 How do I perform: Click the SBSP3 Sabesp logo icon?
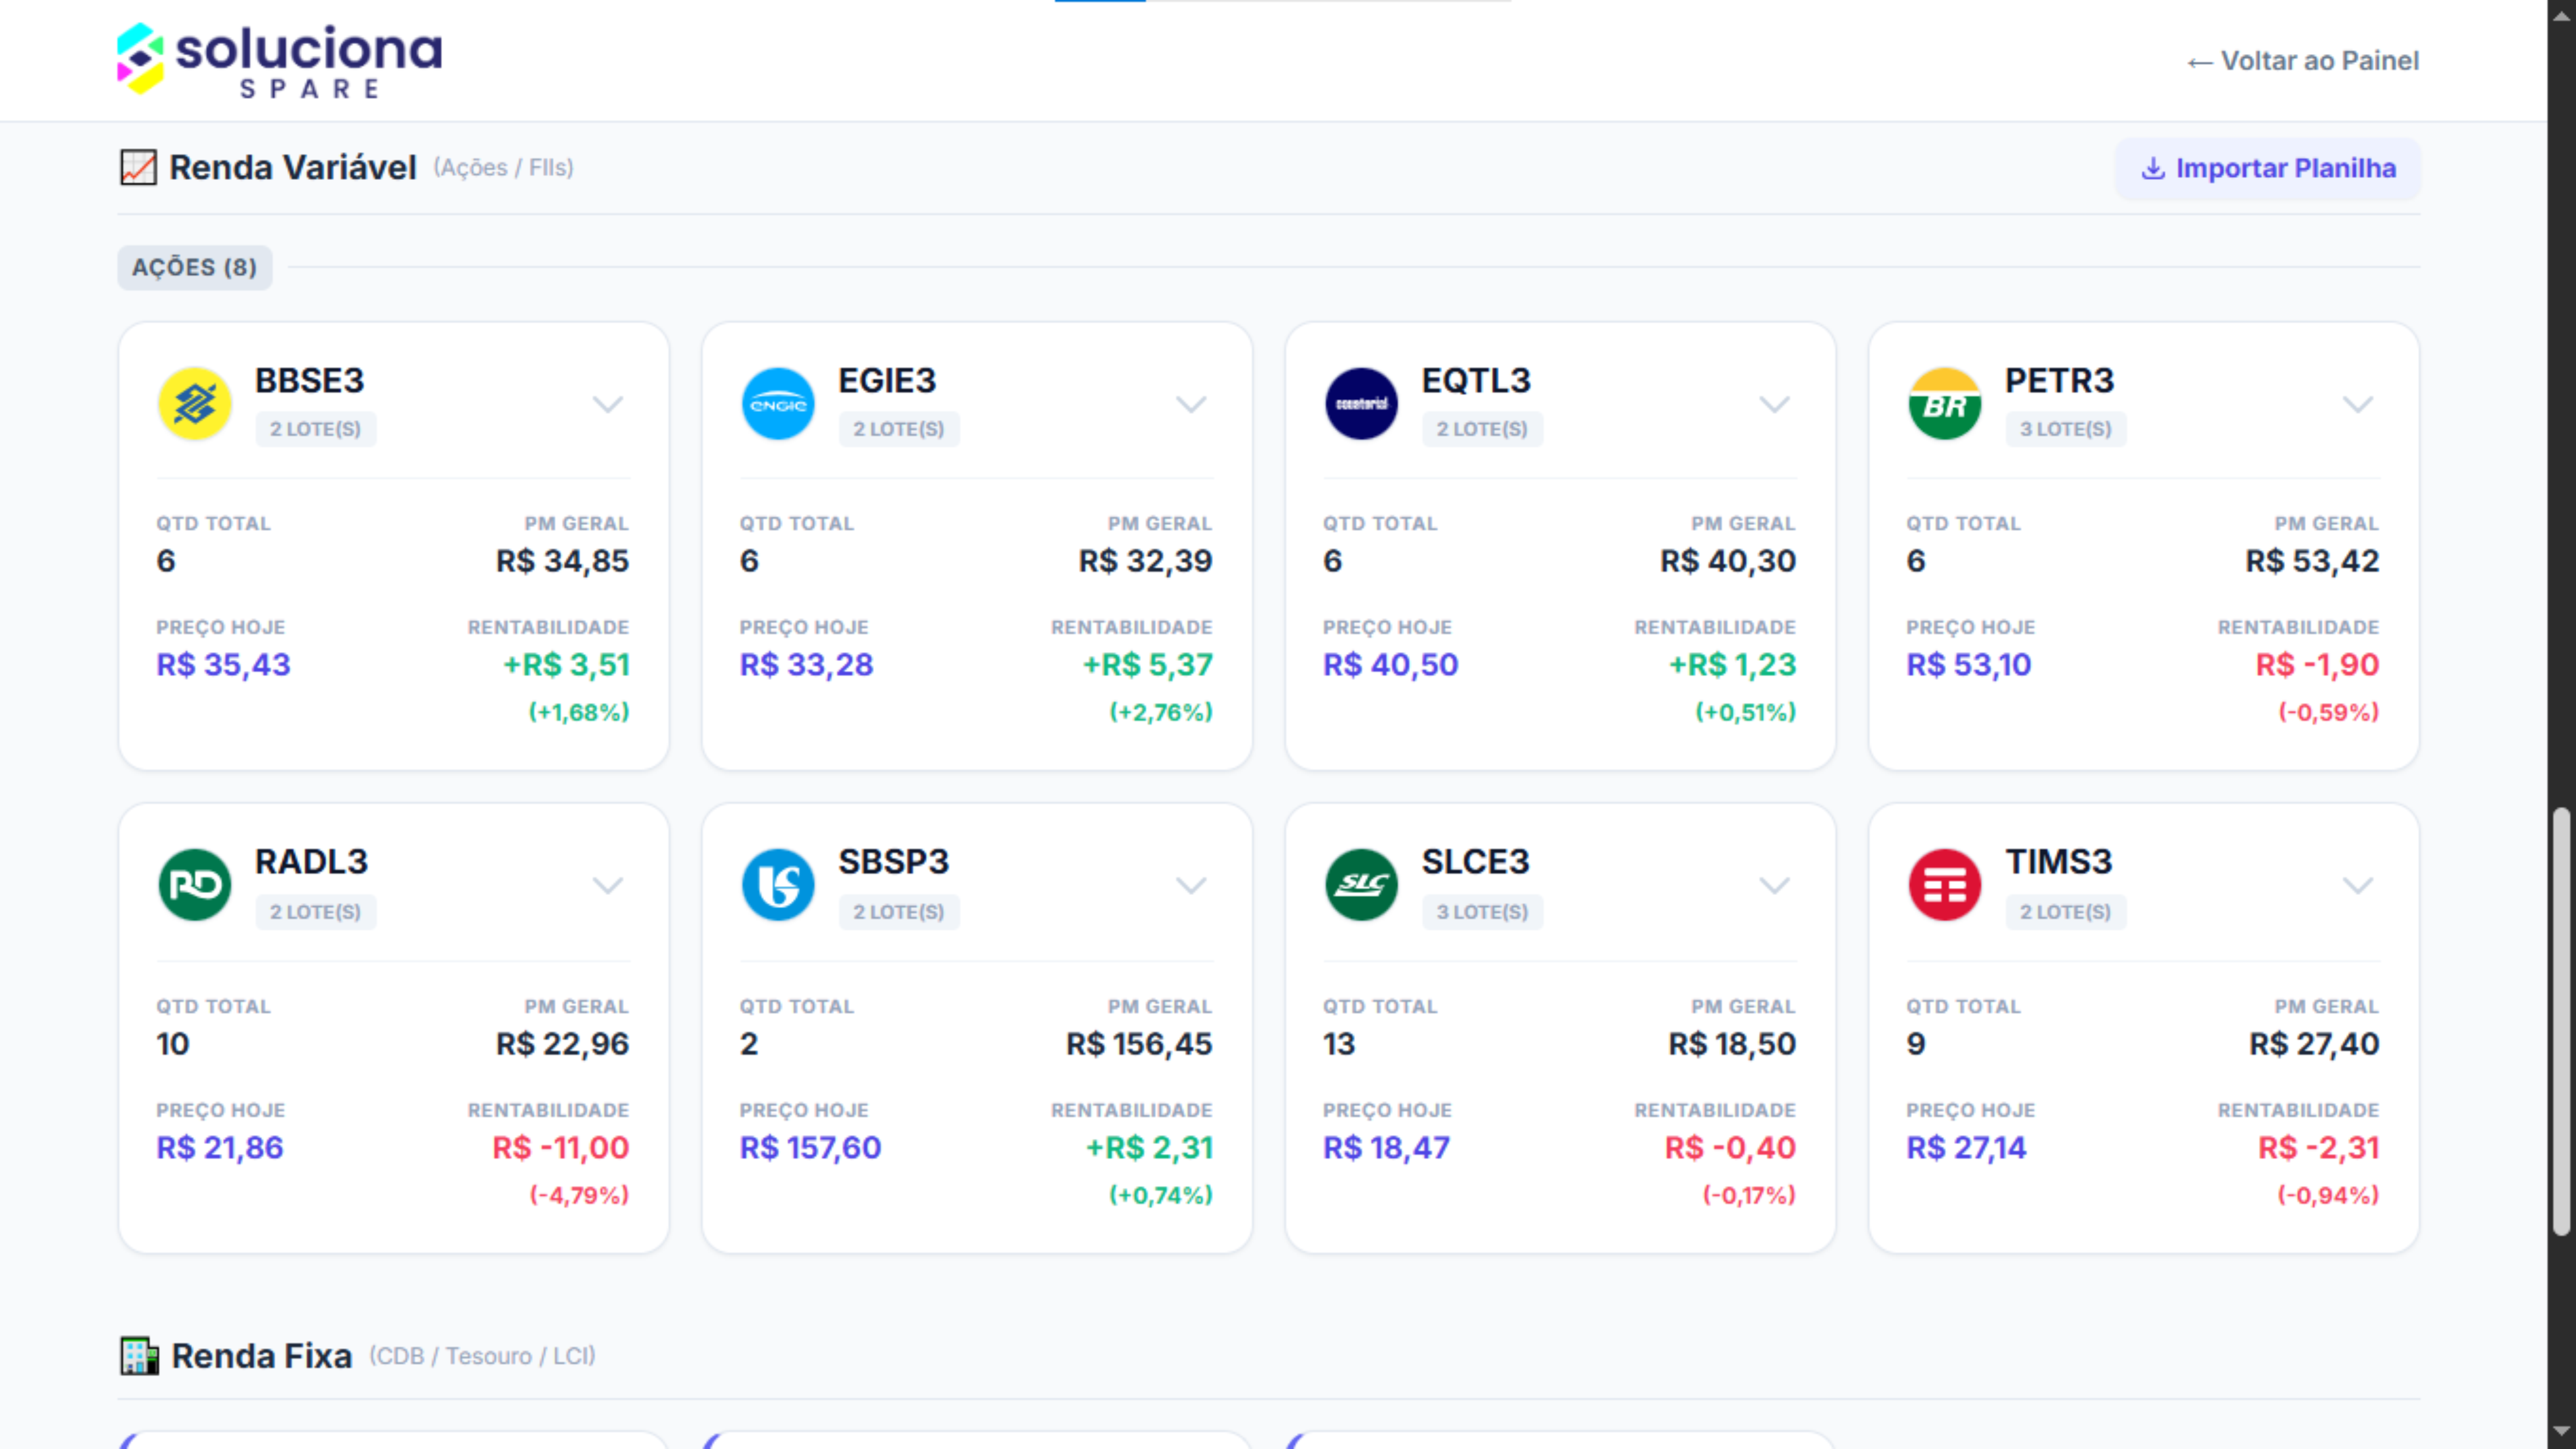click(x=778, y=885)
